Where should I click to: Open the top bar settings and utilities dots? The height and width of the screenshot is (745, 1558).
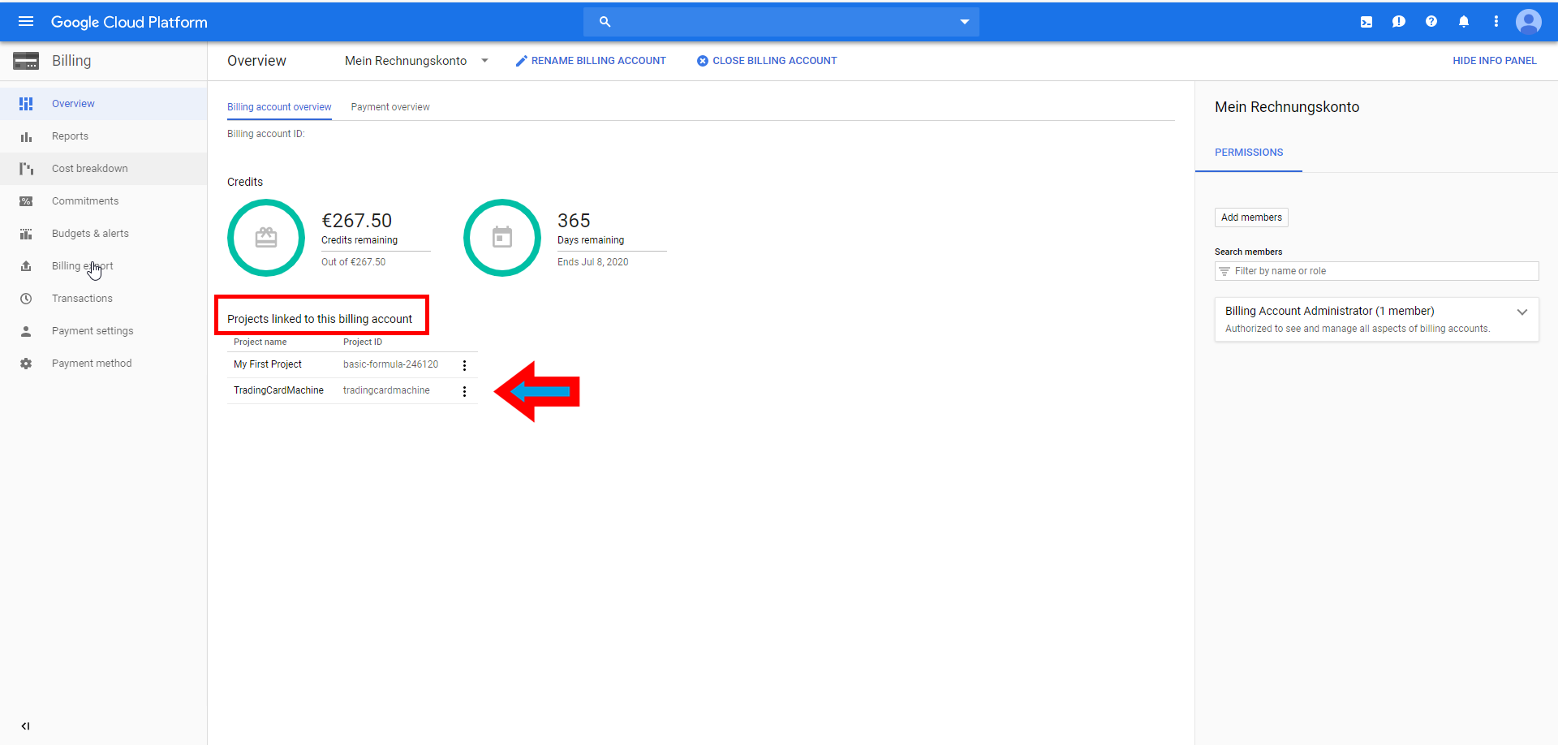click(1496, 22)
